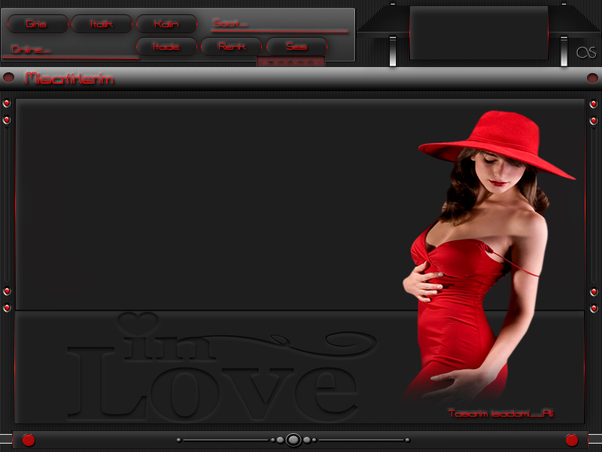The image size is (602, 452).
Task: Click the red round button at bottom-left corner
Action: pos(28,440)
